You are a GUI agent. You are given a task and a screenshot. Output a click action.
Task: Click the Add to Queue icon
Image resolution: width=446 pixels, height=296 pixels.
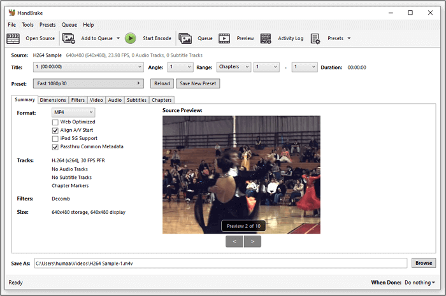(69, 38)
